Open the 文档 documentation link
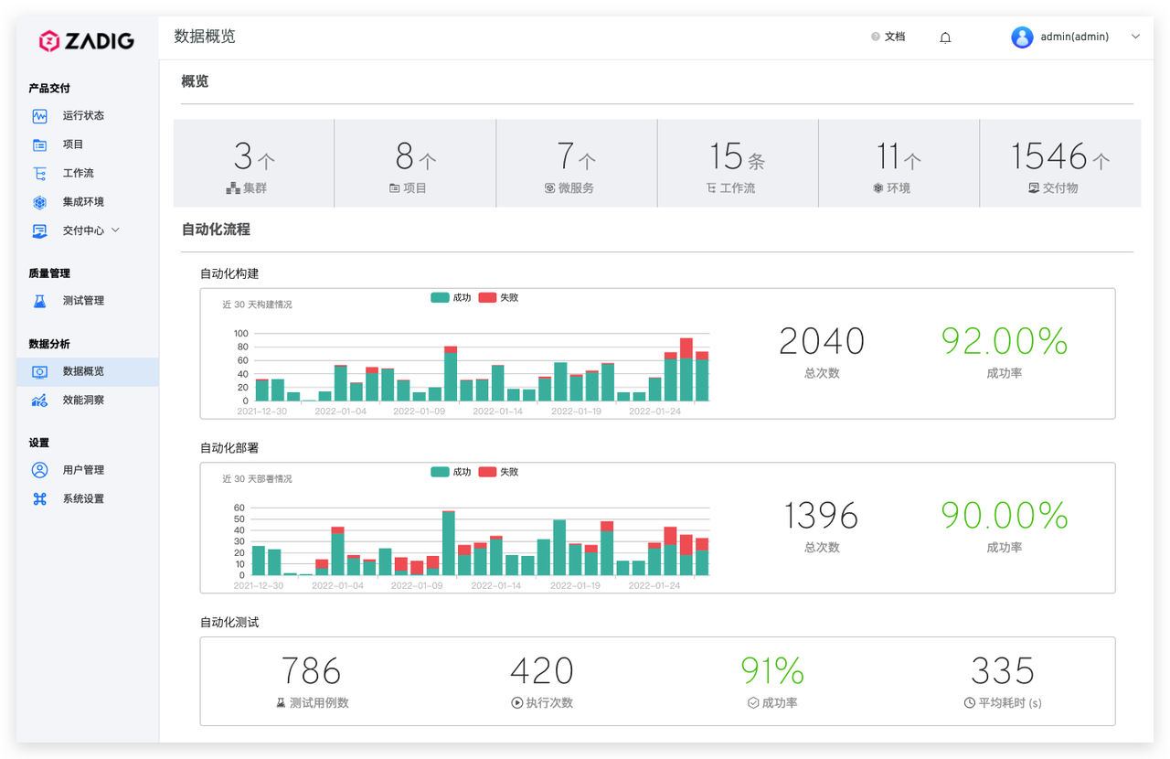The image size is (1170, 759). coord(888,37)
